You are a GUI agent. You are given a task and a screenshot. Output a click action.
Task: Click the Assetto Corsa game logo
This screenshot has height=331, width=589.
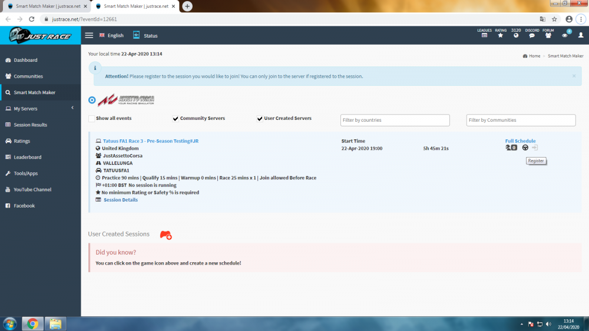coord(126,100)
